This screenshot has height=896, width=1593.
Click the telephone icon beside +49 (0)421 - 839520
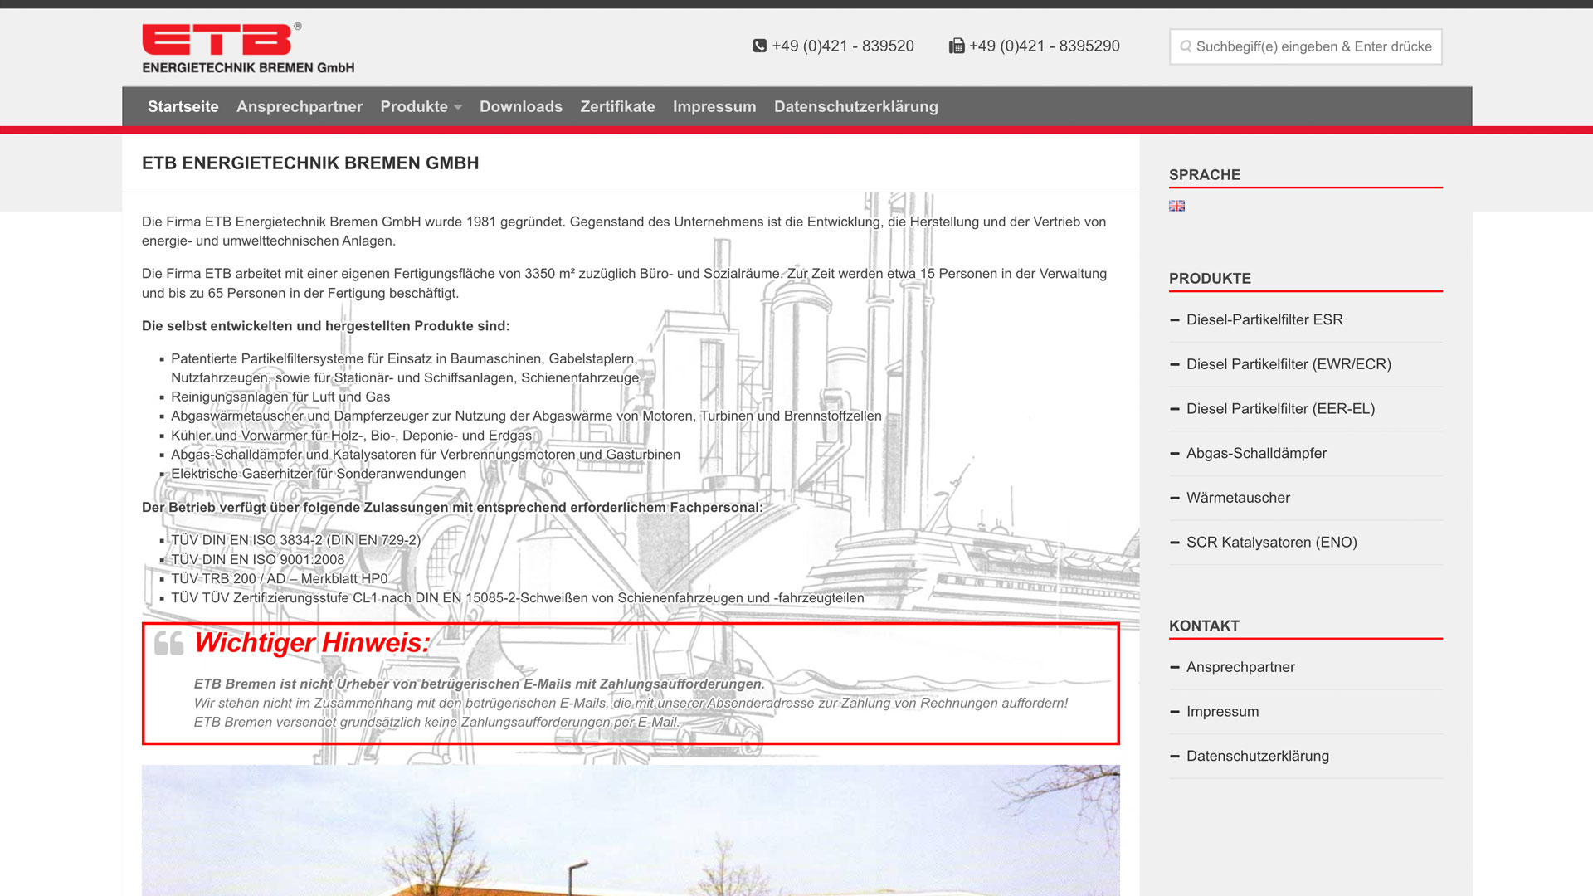pos(759,46)
